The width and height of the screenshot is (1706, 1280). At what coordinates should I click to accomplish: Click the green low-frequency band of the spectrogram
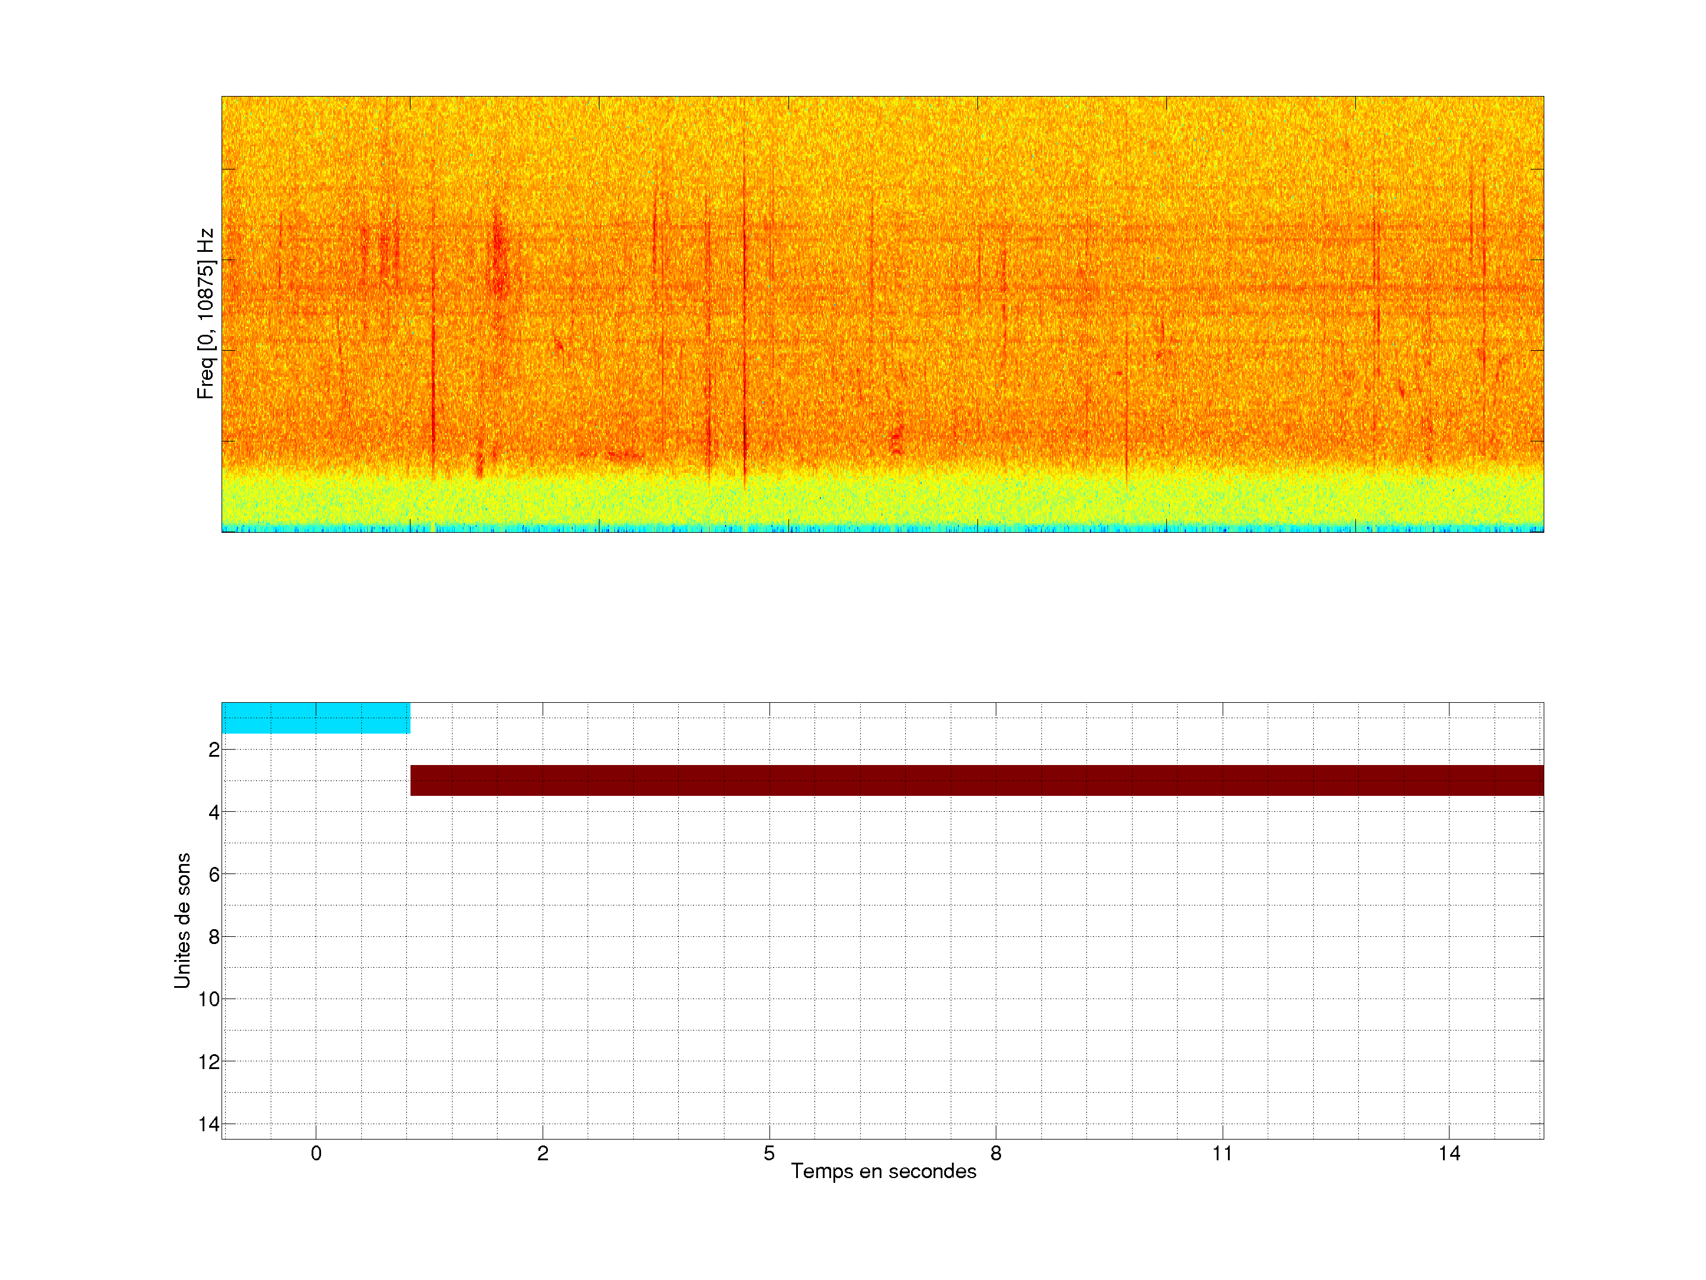pyautogui.click(x=882, y=500)
